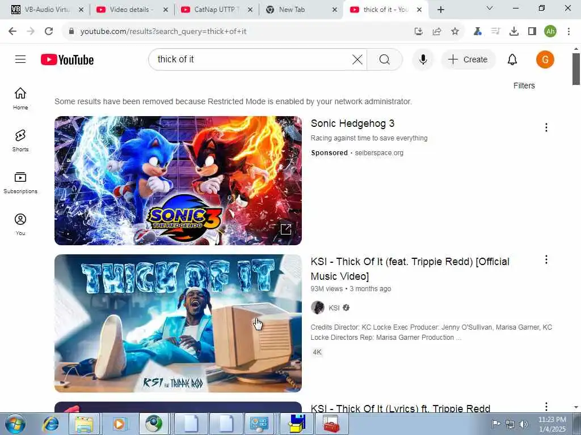Close the New Tab tab
The image size is (581, 435).
click(x=335, y=10)
